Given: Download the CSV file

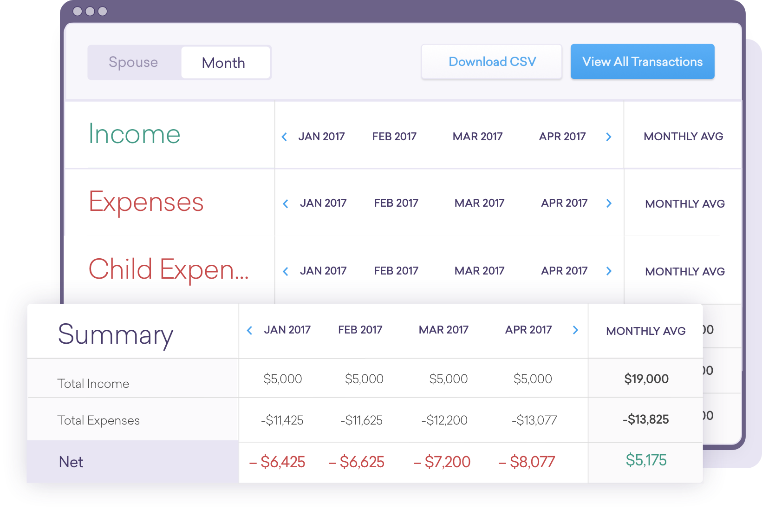Looking at the screenshot, I should [492, 62].
